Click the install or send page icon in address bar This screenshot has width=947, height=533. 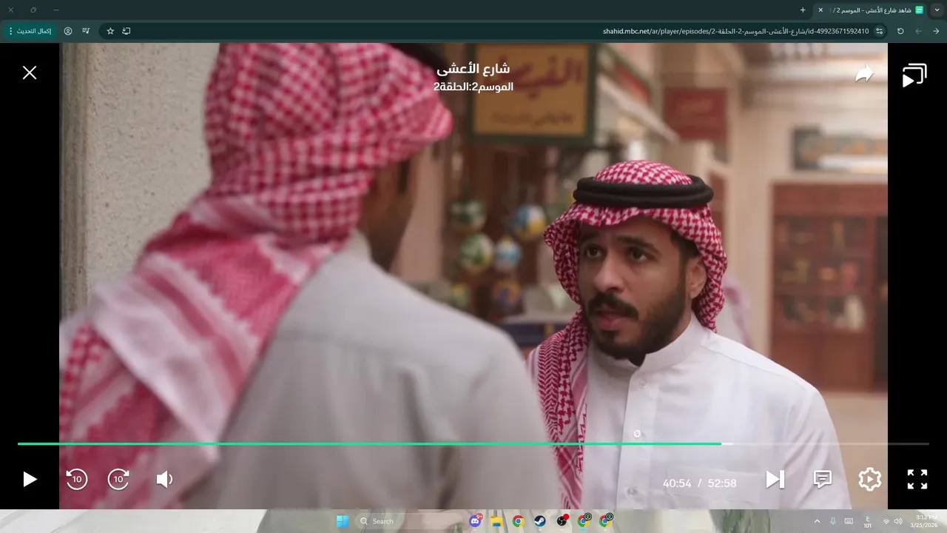tap(127, 31)
